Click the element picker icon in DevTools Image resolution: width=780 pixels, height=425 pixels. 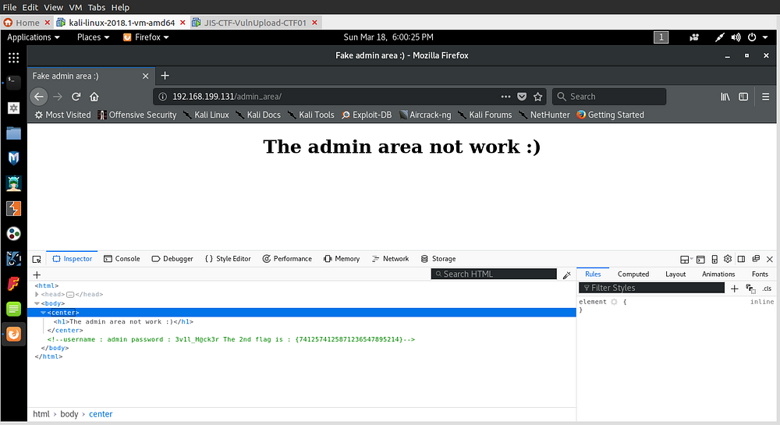click(36, 259)
